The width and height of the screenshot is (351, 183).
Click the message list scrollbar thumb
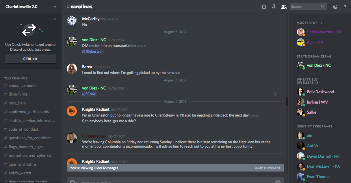[287, 102]
